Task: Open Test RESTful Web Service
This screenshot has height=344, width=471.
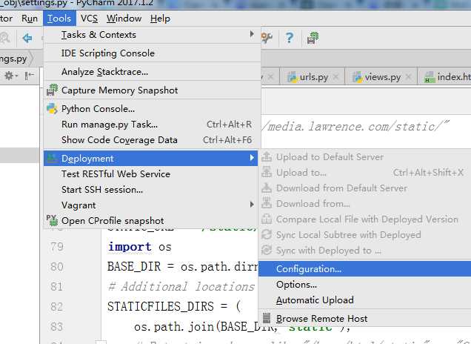Action: 152,174
